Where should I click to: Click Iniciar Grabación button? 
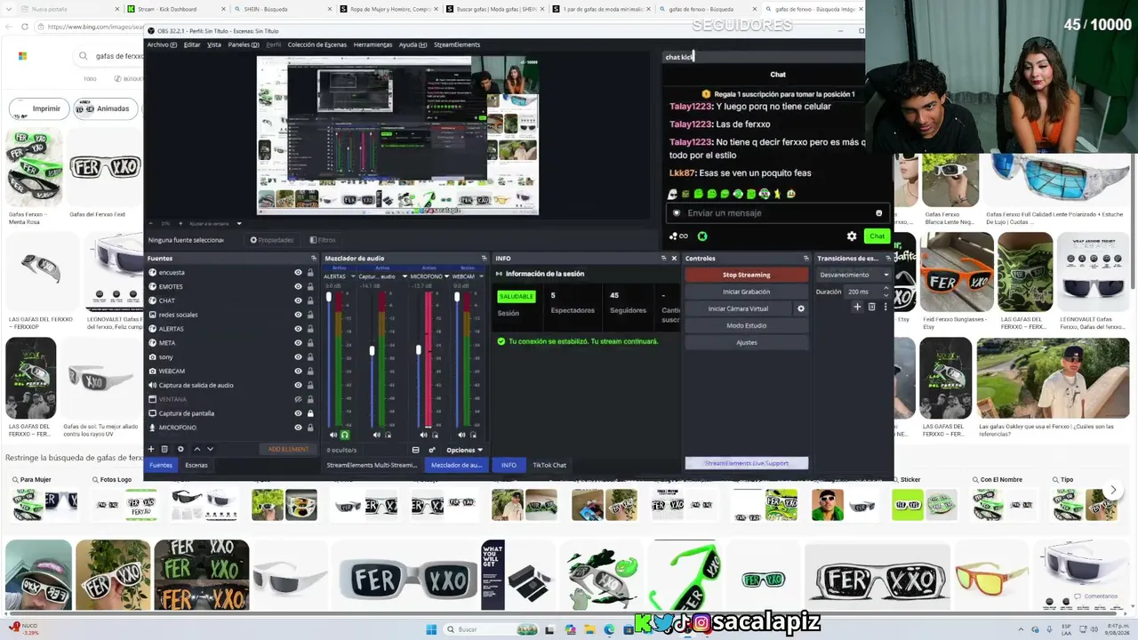point(746,292)
